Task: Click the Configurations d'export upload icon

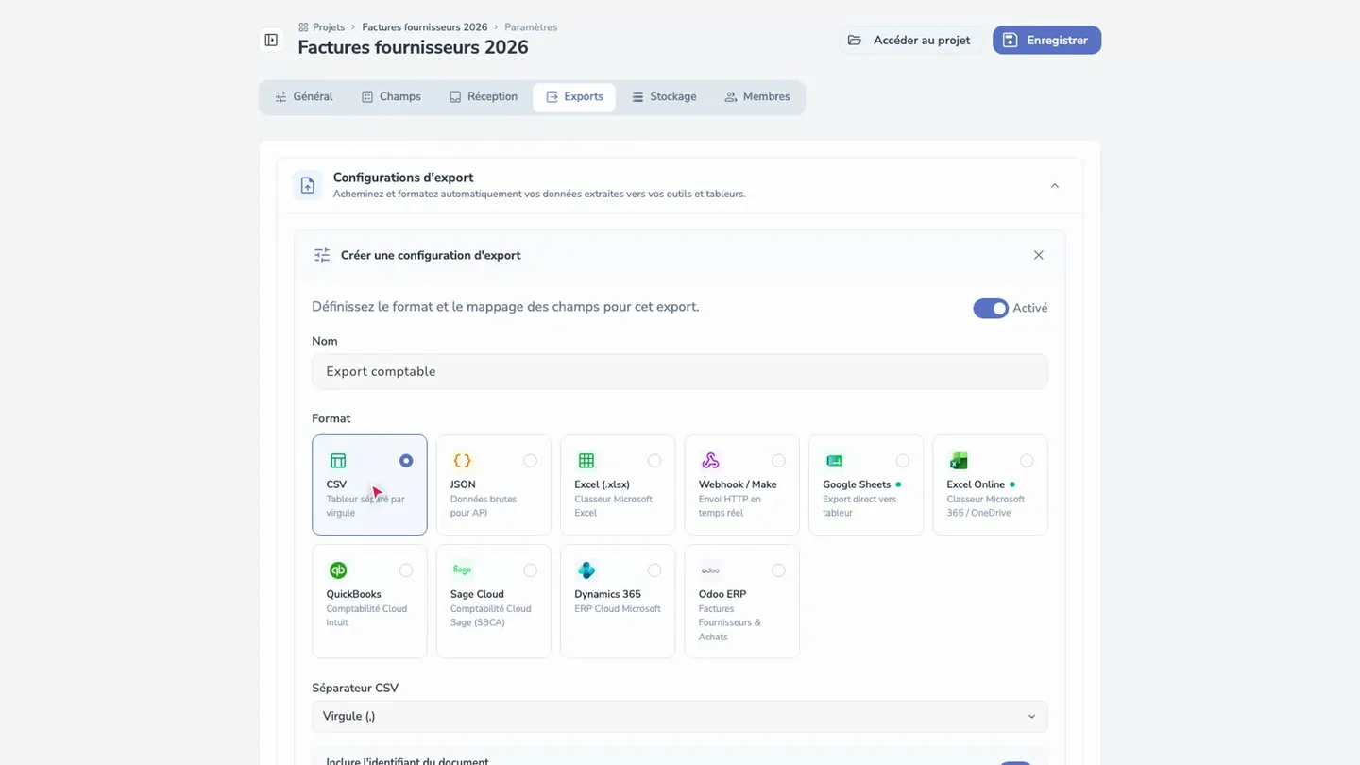Action: tap(308, 186)
